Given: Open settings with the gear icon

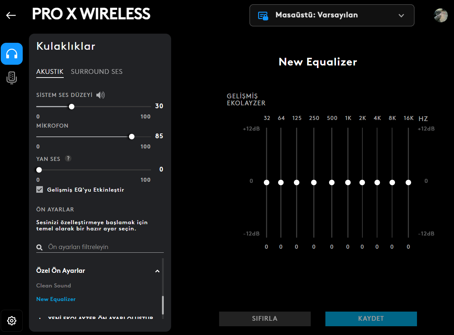Looking at the screenshot, I should point(12,321).
